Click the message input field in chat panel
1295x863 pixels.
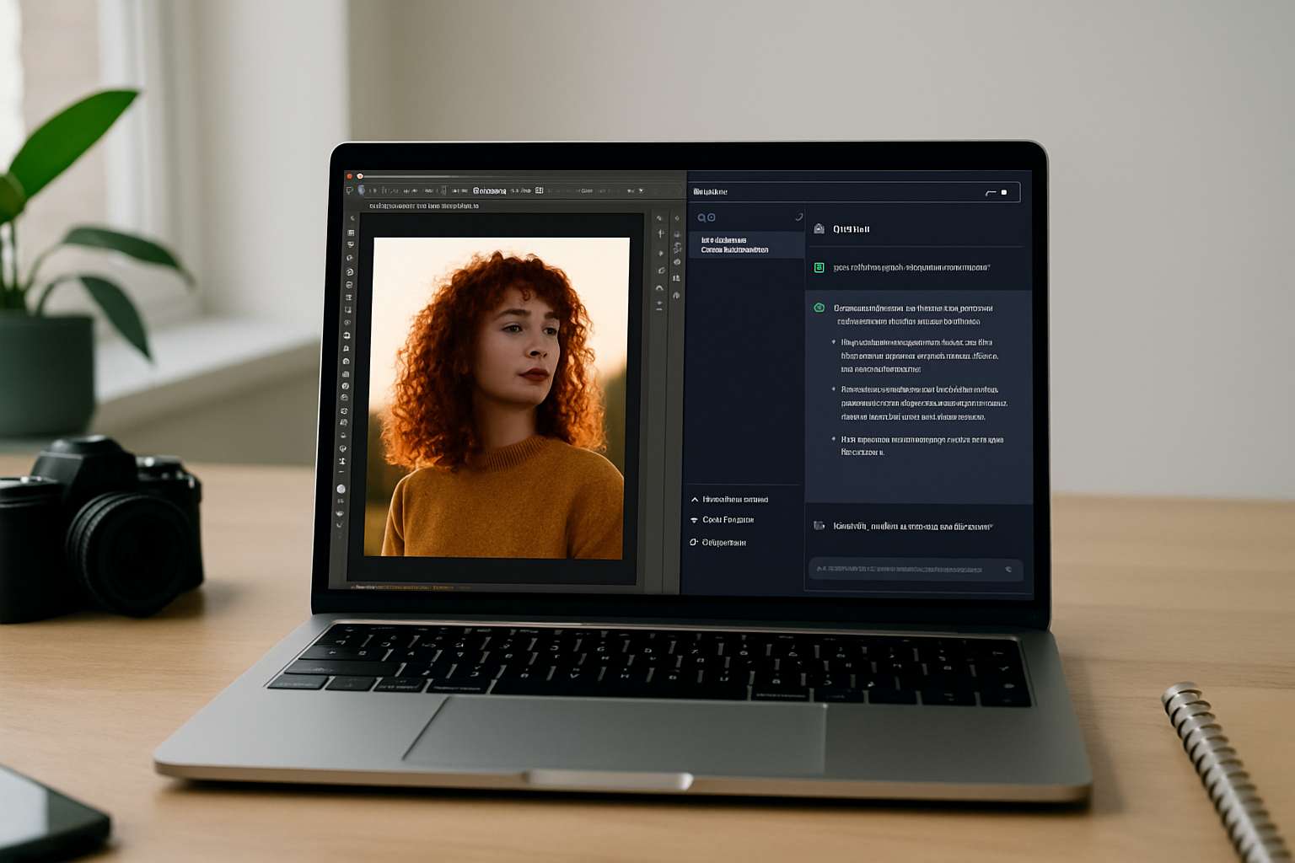click(x=916, y=570)
